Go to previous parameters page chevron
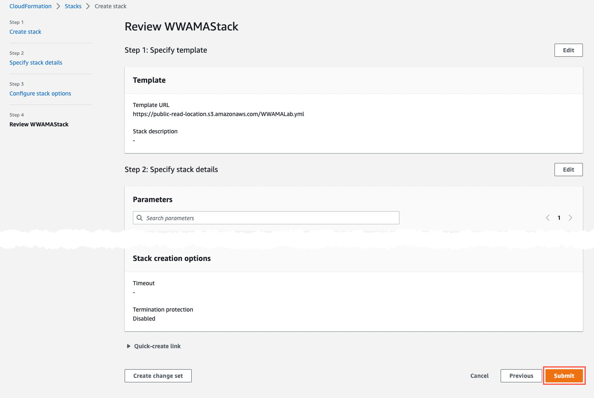This screenshot has width=594, height=398. point(548,218)
